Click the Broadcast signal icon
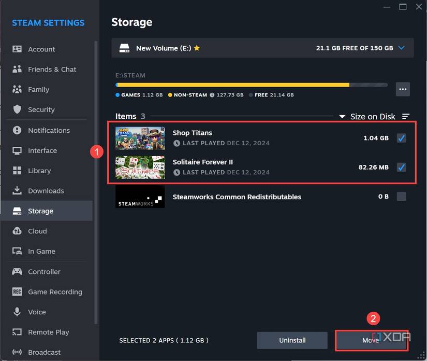This screenshot has height=361, width=427. point(17,352)
